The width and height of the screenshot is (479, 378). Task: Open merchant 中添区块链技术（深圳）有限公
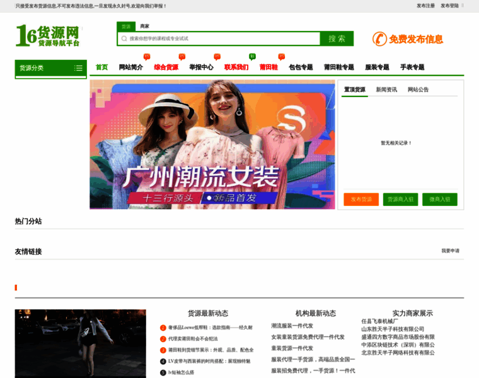click(398, 345)
